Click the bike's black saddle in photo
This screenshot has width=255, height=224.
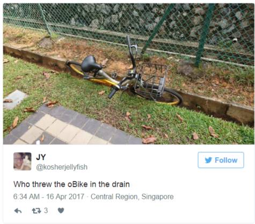coord(91,64)
